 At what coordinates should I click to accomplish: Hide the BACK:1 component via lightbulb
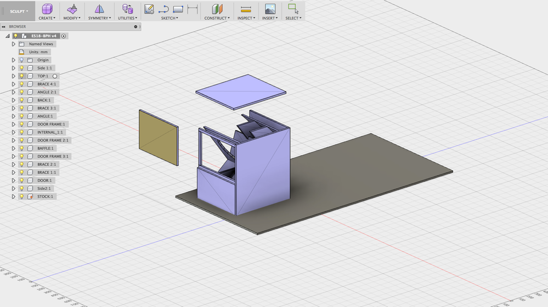pos(22,100)
